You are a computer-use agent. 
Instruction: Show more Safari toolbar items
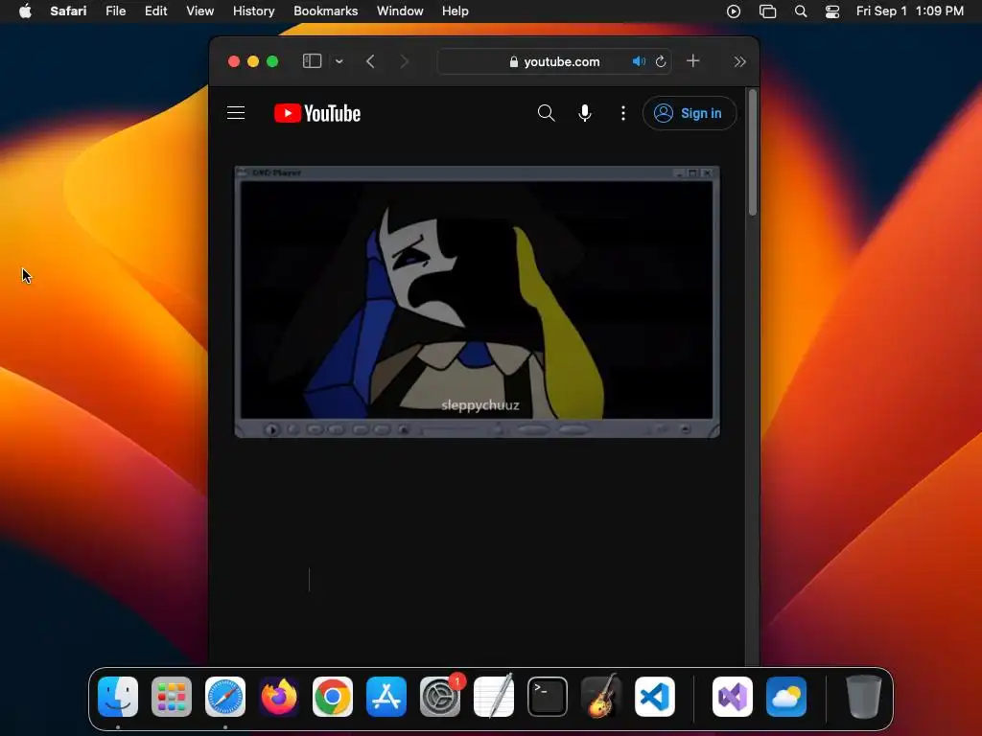[739, 61]
